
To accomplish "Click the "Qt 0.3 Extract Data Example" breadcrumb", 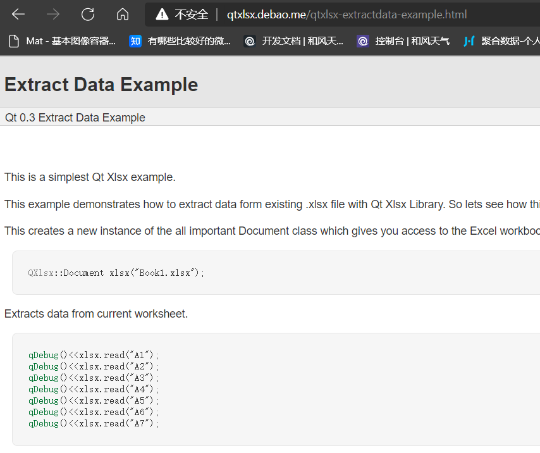I will click(x=75, y=118).
